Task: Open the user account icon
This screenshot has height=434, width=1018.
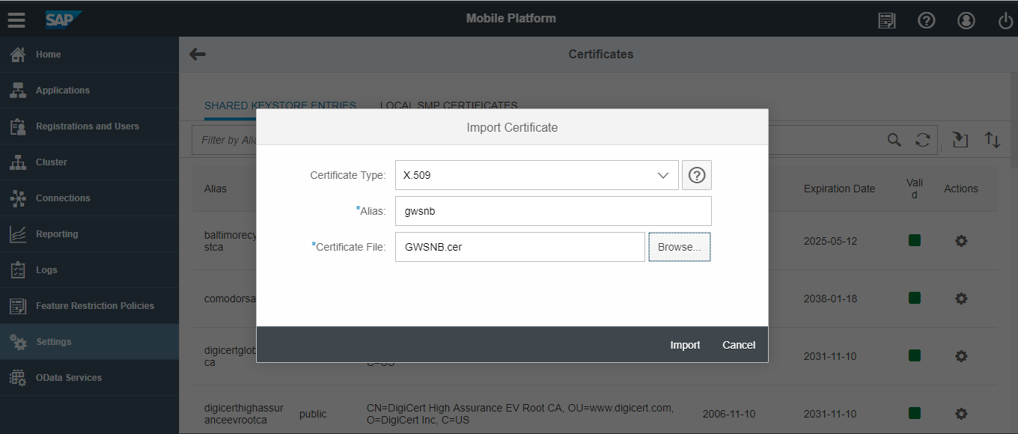Action: 966,20
